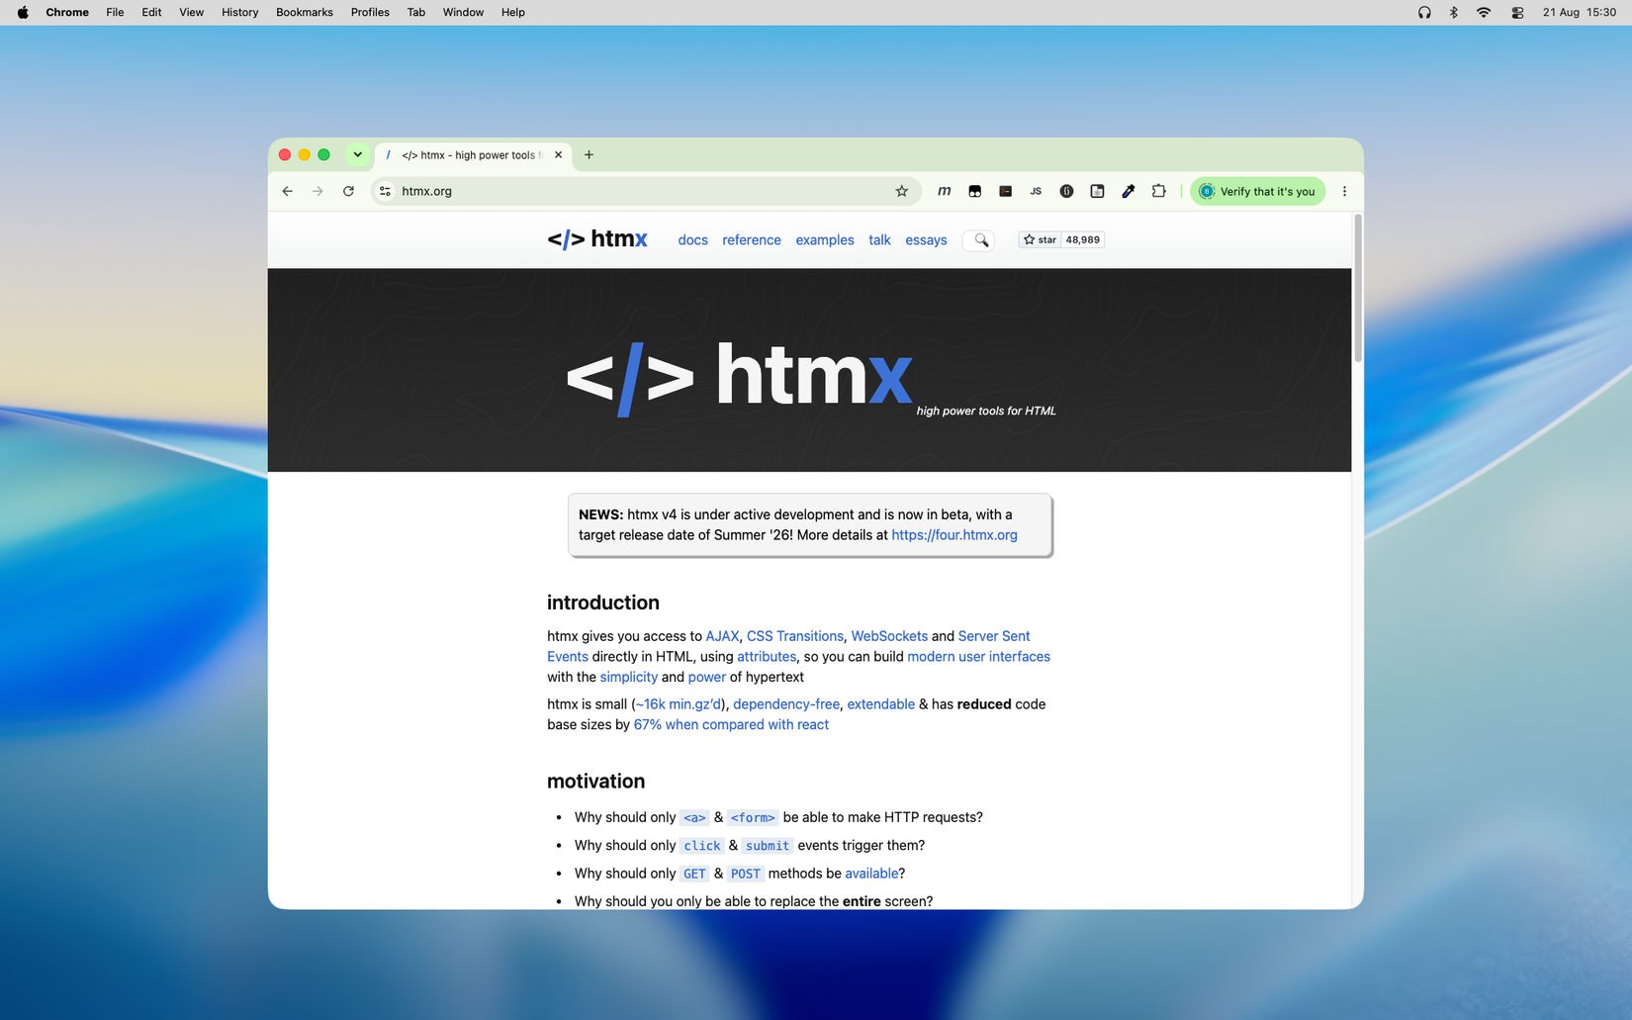1632x1020 pixels.
Task: Open the reference link
Action: coord(752,240)
